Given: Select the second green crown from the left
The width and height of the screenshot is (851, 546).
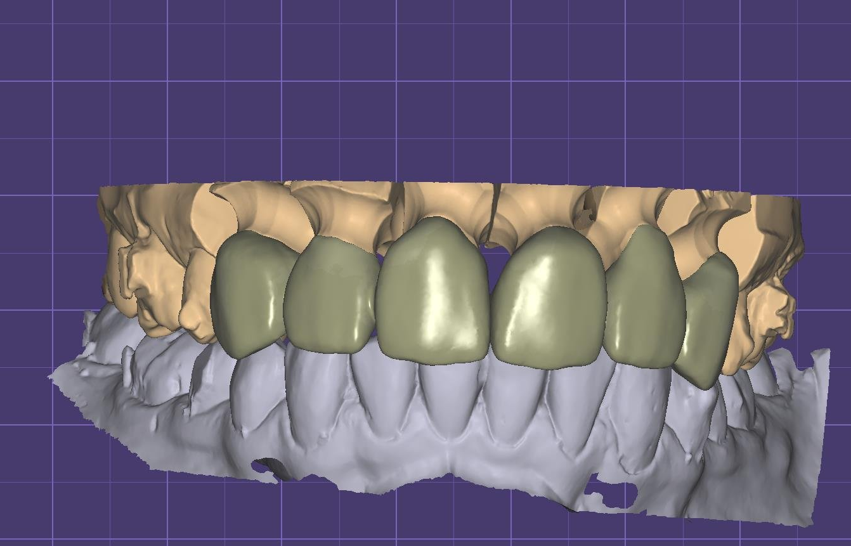Looking at the screenshot, I should pos(330,295).
